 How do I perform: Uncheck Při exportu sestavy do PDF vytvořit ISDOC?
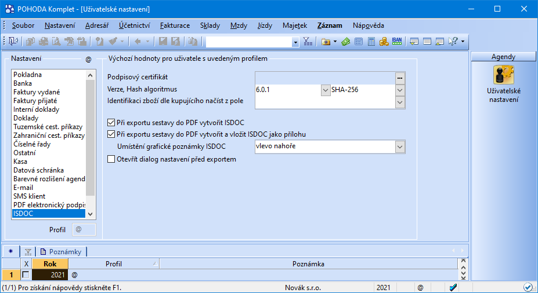[x=111, y=123]
